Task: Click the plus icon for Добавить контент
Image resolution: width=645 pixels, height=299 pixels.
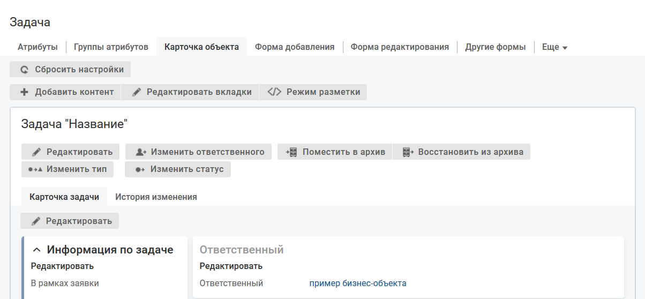Action: (24, 92)
